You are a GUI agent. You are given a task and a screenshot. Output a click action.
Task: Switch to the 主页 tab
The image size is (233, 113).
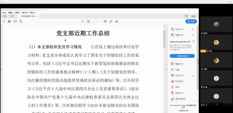coord(4,16)
